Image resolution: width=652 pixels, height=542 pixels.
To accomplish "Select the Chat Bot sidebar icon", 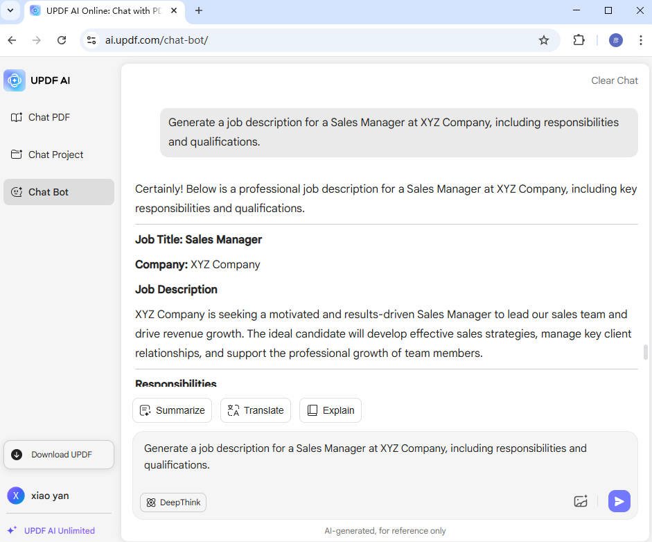I will [x=16, y=191].
